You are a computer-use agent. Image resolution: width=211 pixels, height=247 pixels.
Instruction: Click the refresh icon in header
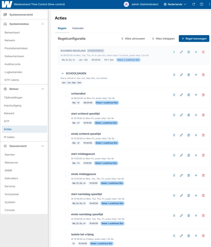(194, 4)
